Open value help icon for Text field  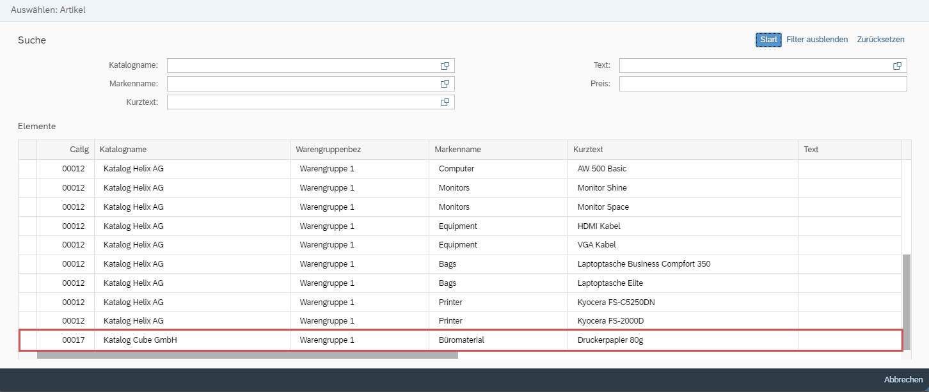pyautogui.click(x=897, y=66)
